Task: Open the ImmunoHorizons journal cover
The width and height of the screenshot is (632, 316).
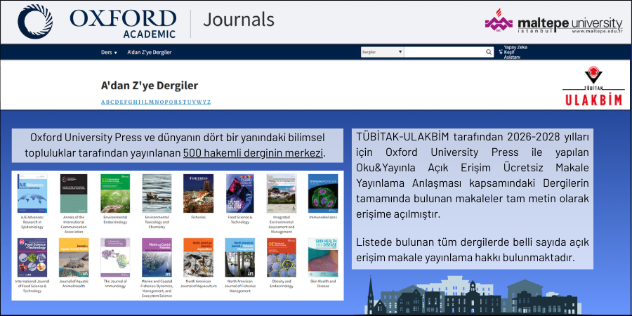Action: 323,194
